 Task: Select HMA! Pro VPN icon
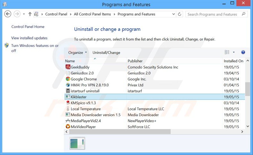tap(68, 85)
